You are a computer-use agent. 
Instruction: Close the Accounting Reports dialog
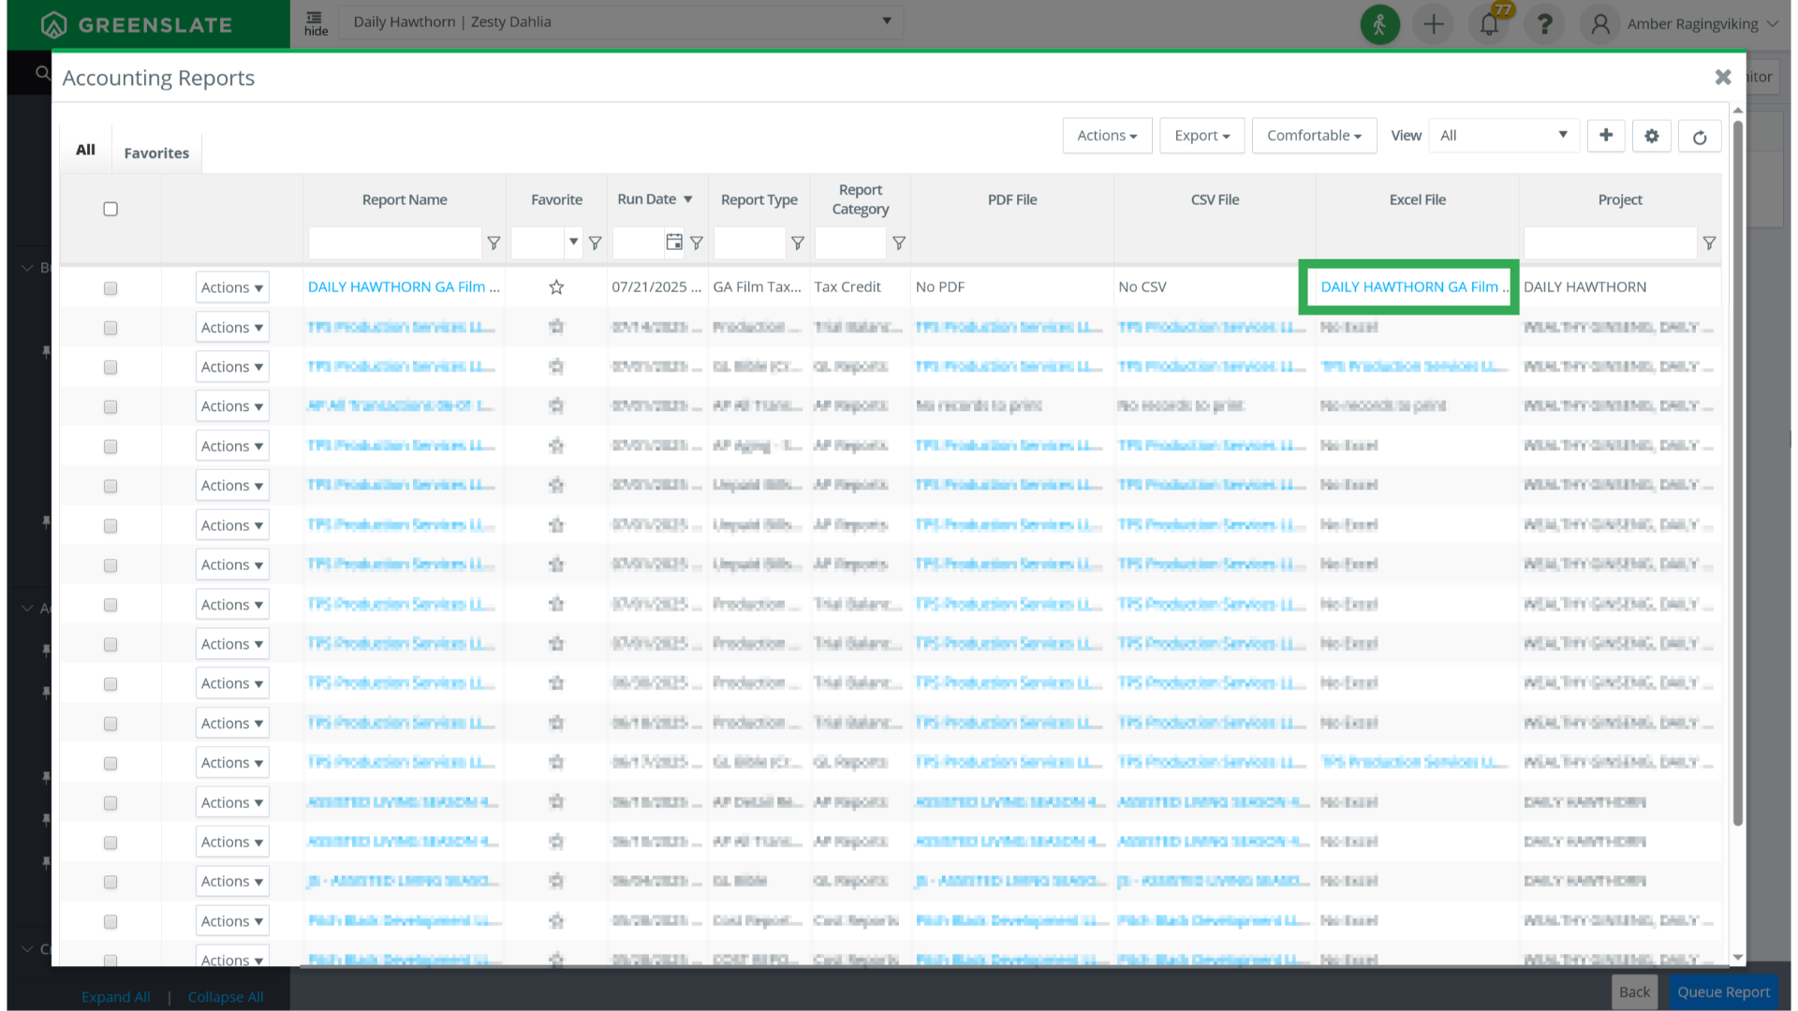point(1722,78)
